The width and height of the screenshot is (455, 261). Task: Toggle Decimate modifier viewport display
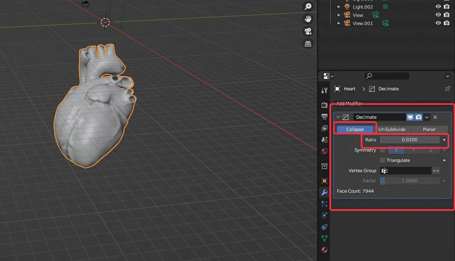point(411,117)
